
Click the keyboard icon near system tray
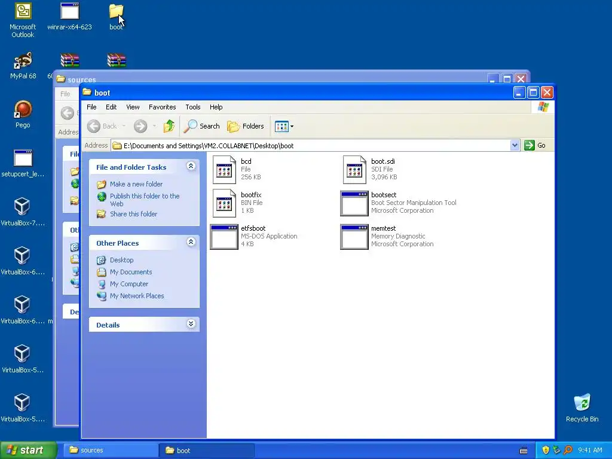pyautogui.click(x=524, y=451)
